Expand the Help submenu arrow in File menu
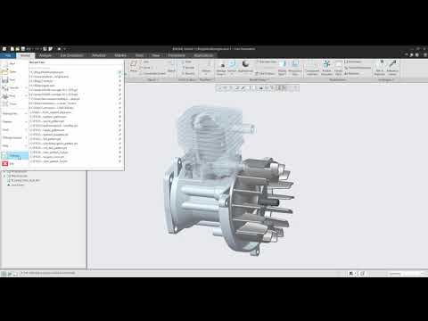 (26, 146)
